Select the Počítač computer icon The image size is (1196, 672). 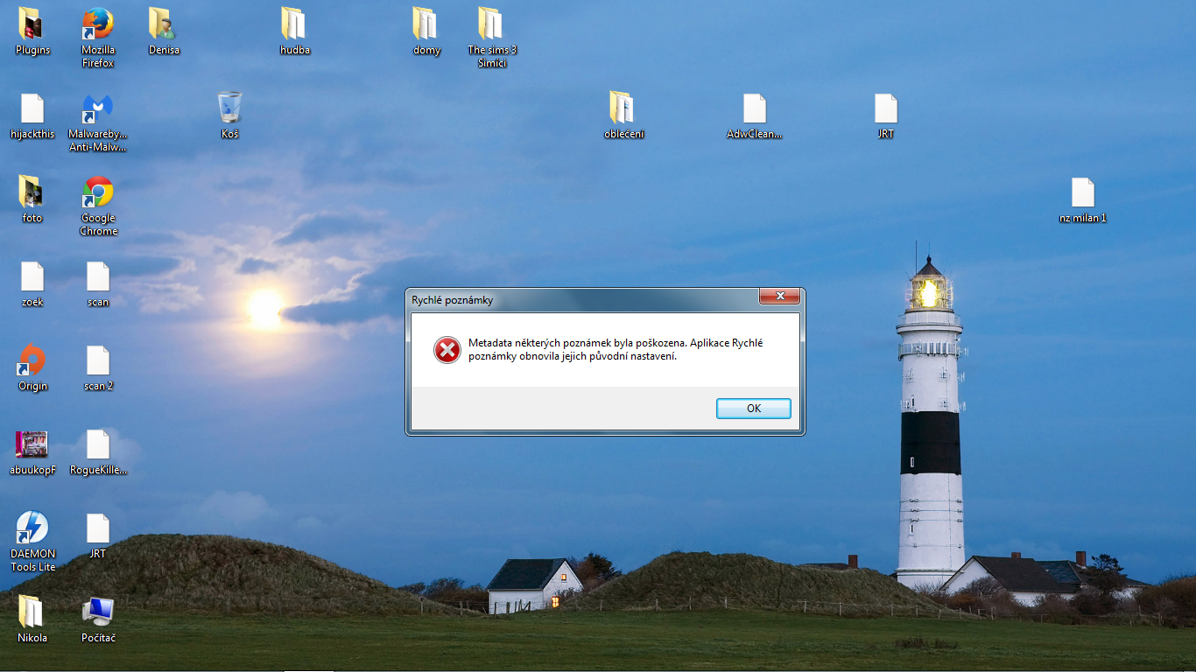[98, 612]
